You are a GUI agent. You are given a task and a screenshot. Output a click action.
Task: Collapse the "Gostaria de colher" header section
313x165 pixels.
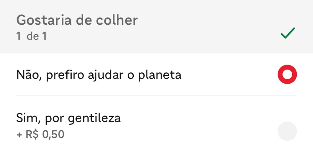click(156, 27)
